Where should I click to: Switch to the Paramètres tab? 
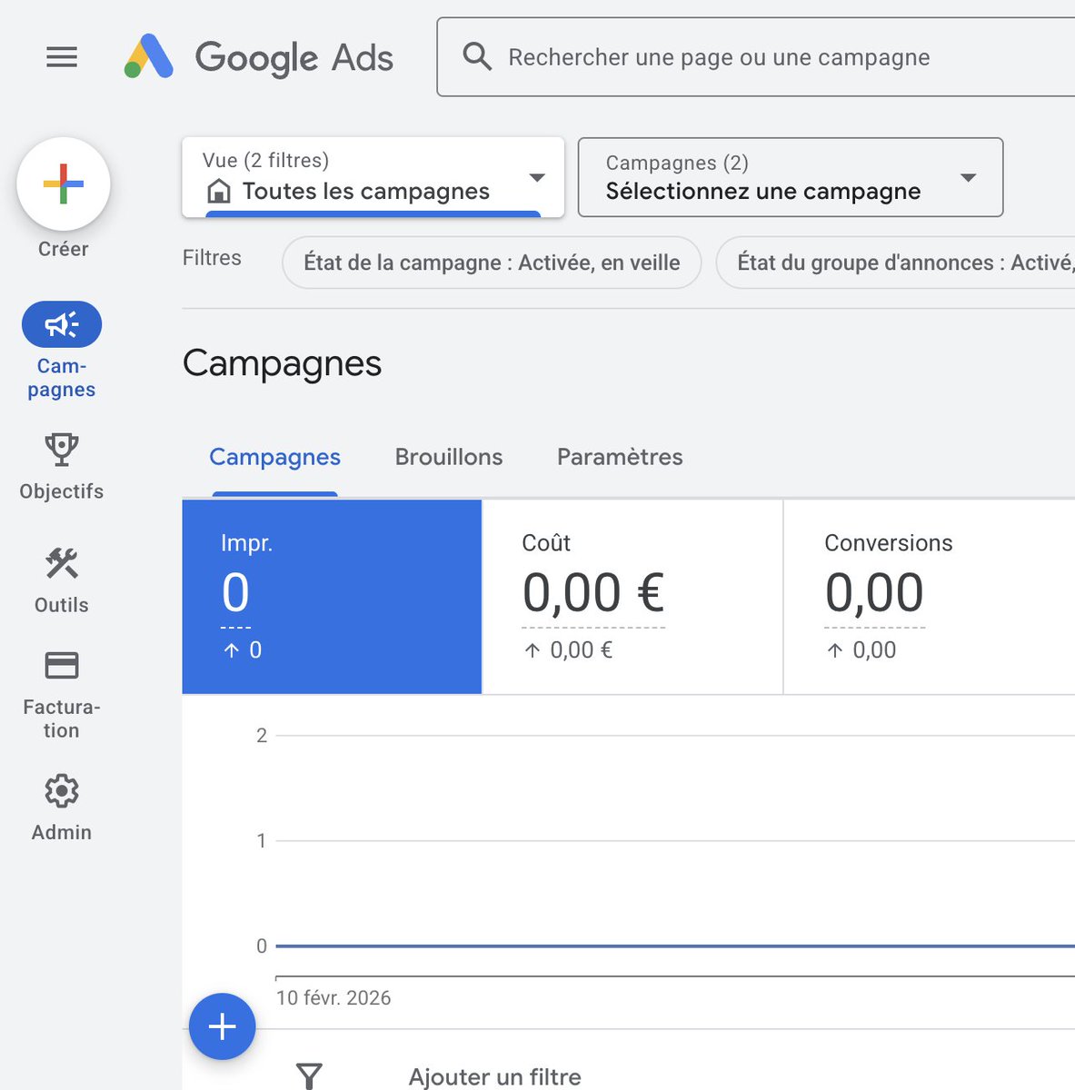tap(620, 457)
